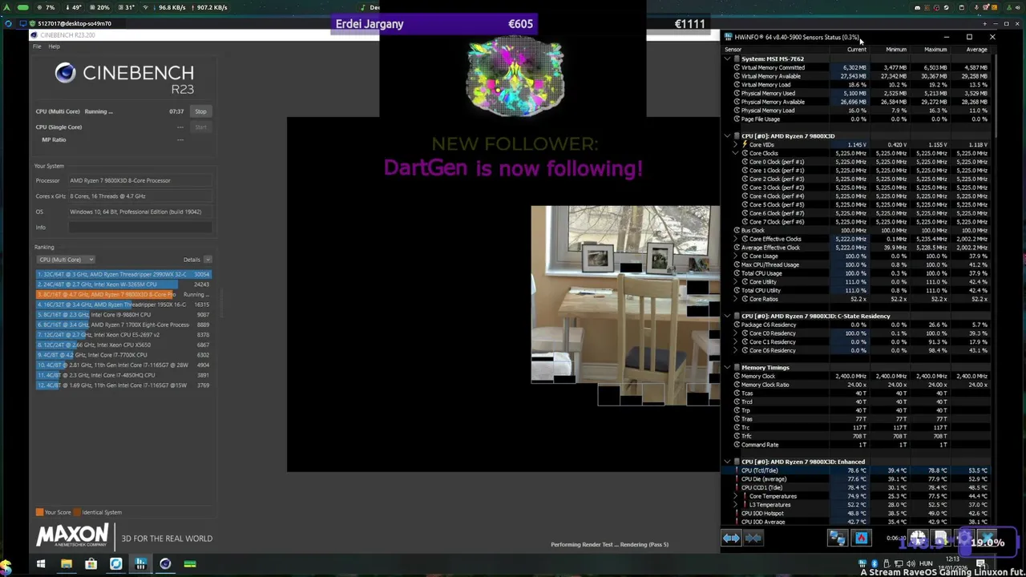
Task: Select the Tcas timing row
Action: [x=858, y=393]
